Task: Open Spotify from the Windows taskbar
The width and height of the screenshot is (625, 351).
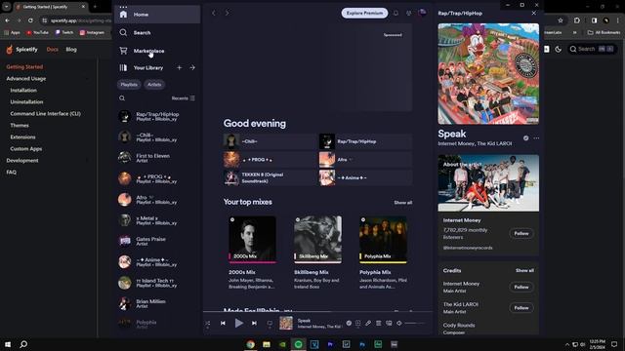Action: (298, 344)
